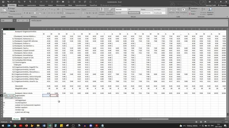This screenshot has width=229, height=128.
Task: Open Rendezés és szűrés
Action: (x=203, y=11)
